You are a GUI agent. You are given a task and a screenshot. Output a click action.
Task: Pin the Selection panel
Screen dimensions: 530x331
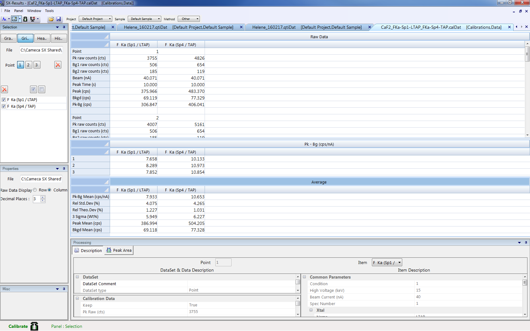click(x=64, y=27)
